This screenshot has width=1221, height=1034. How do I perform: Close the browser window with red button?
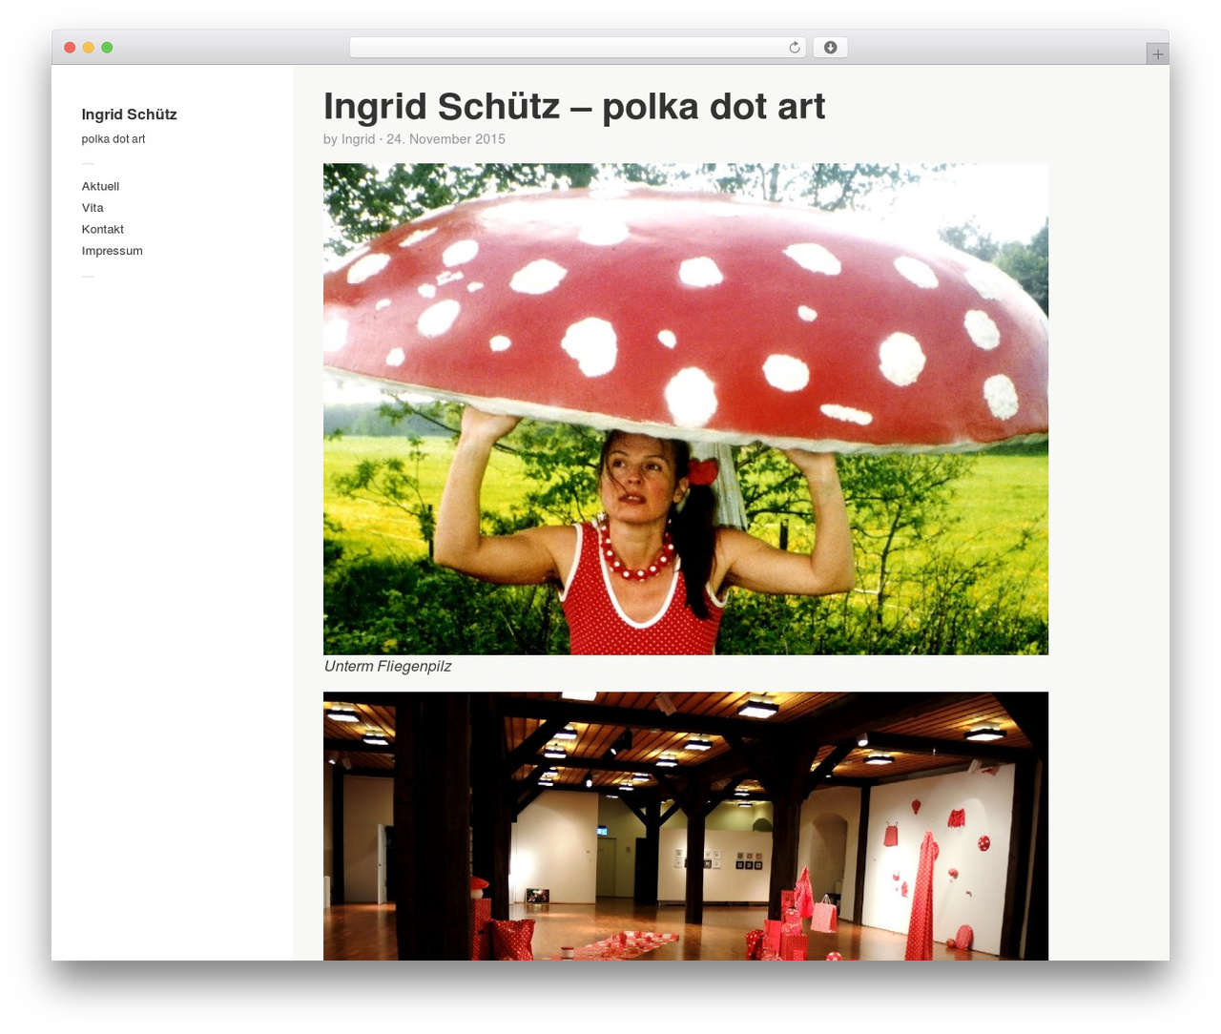[70, 48]
